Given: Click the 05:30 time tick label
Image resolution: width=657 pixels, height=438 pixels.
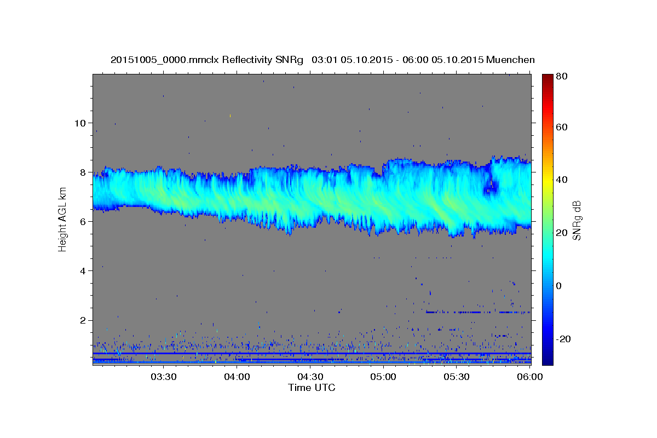Looking at the screenshot, I should coord(457,377).
